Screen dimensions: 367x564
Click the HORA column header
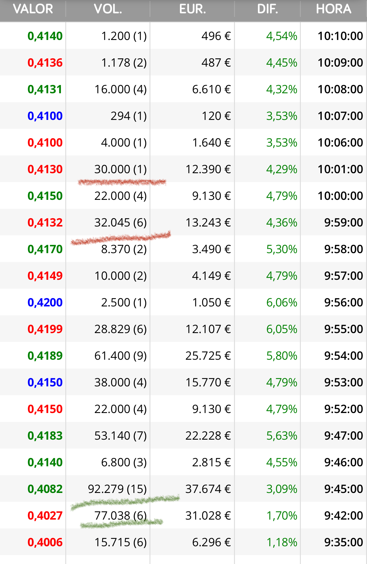pyautogui.click(x=334, y=9)
